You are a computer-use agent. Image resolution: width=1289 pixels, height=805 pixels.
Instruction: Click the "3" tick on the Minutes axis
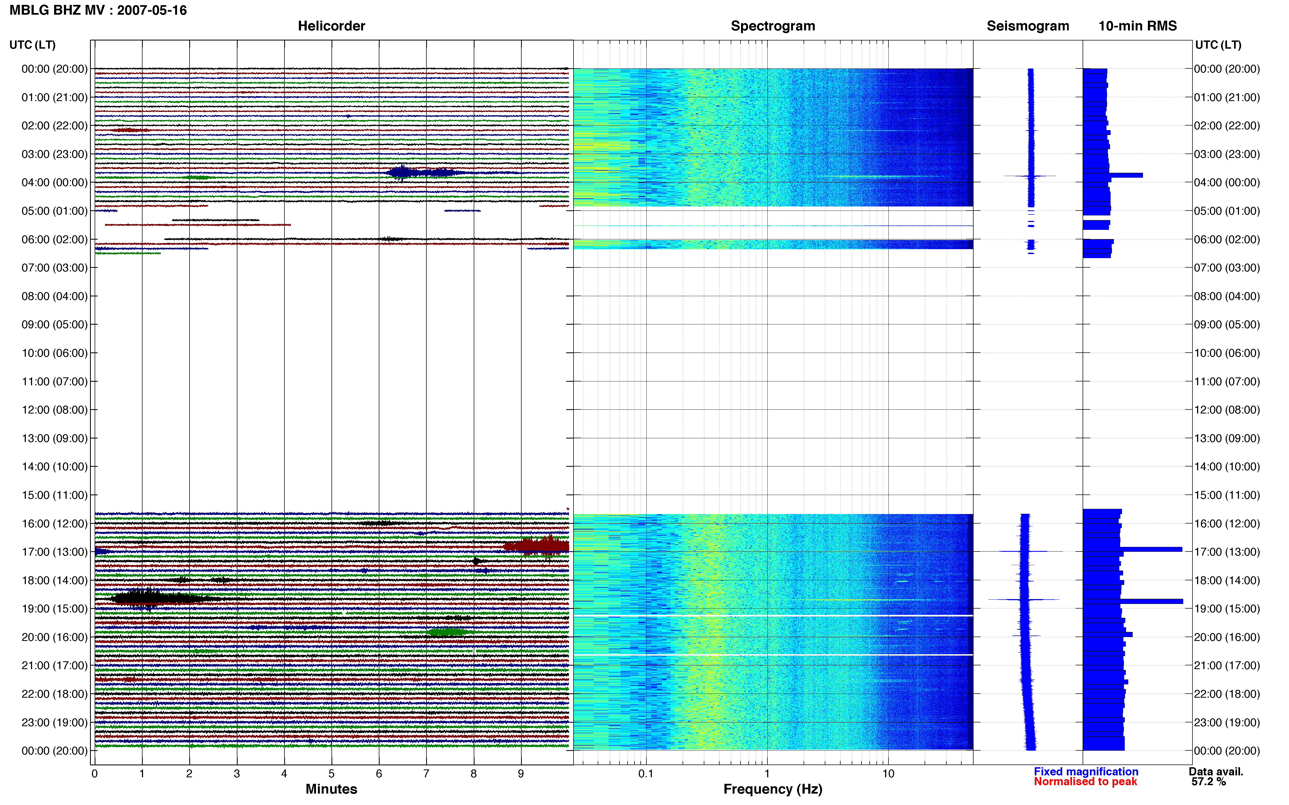tap(237, 773)
